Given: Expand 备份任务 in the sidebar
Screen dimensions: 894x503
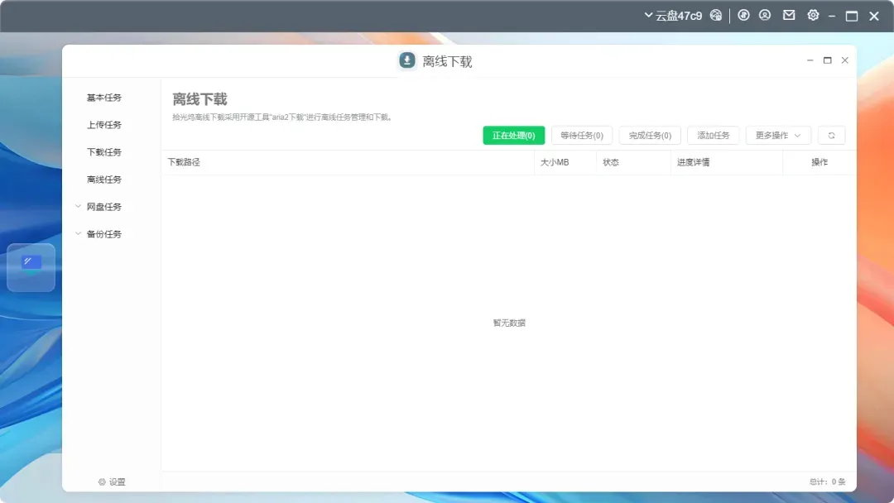Looking at the screenshot, I should tap(99, 234).
